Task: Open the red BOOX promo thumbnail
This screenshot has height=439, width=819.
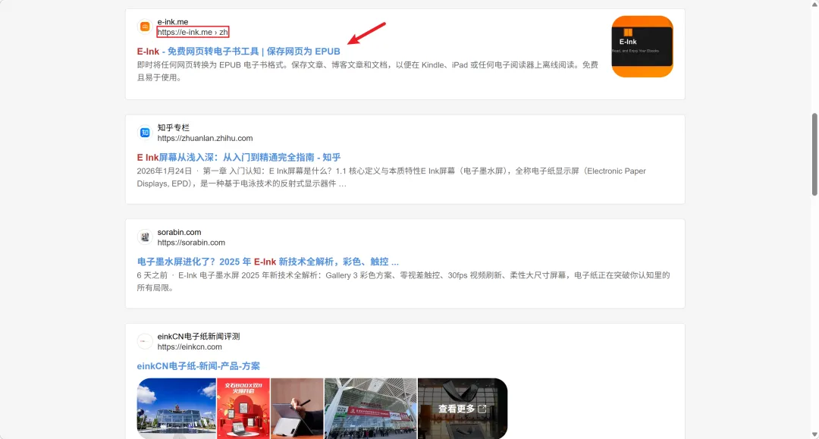Action: click(243, 408)
